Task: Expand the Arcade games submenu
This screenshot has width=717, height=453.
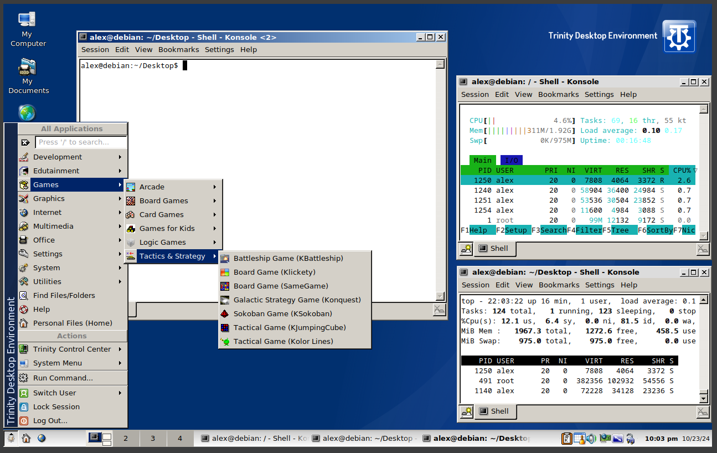Action: point(173,187)
